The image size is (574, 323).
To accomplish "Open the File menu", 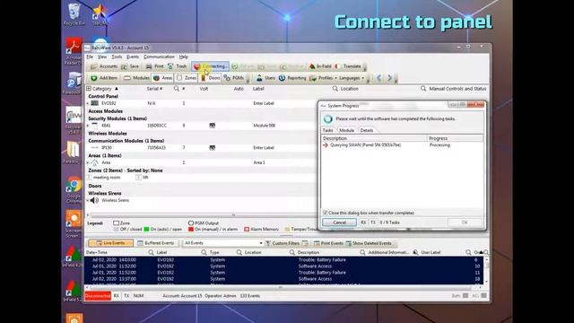I will click(90, 57).
